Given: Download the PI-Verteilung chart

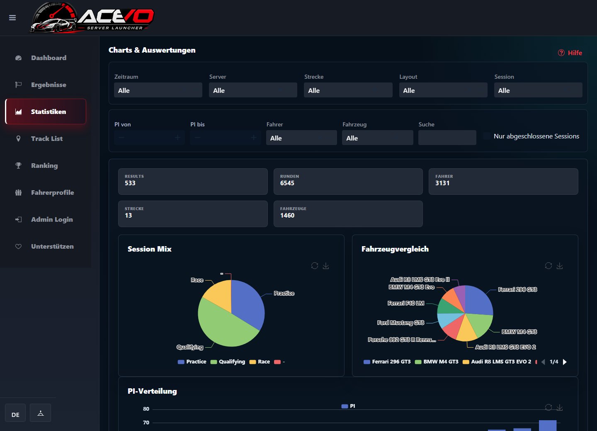Looking at the screenshot, I should 560,407.
